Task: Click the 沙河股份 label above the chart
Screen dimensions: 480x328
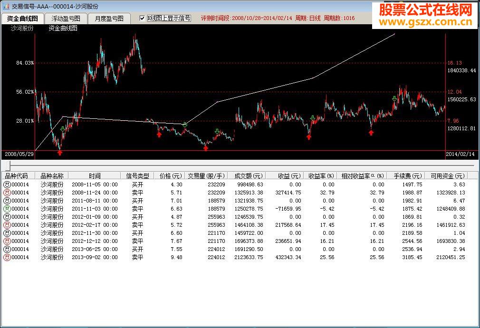Action: [x=22, y=28]
